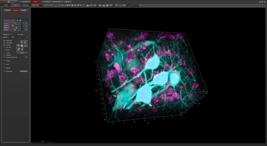Uncheck the Axis Scaling checkbox
Image resolution: width=267 pixels, height=146 pixels.
click(x=4, y=43)
